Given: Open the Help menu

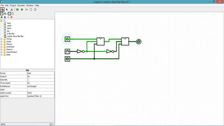Looking at the screenshot, I should [x=37, y=5].
